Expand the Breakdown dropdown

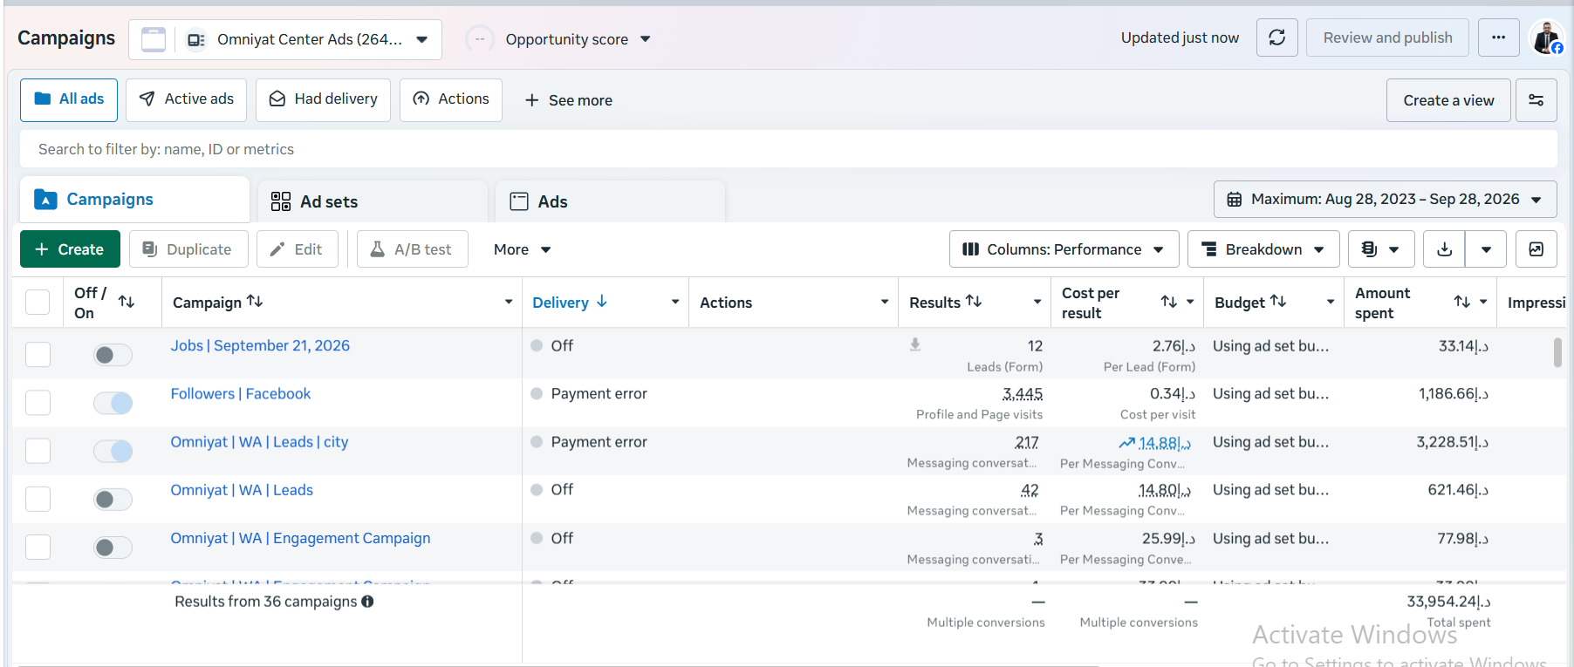pyautogui.click(x=1263, y=249)
